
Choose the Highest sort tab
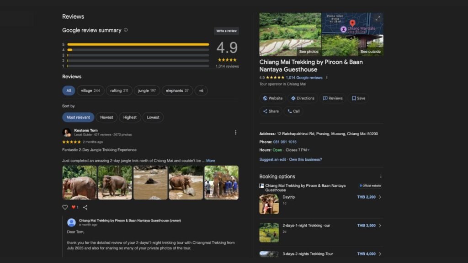tap(130, 117)
